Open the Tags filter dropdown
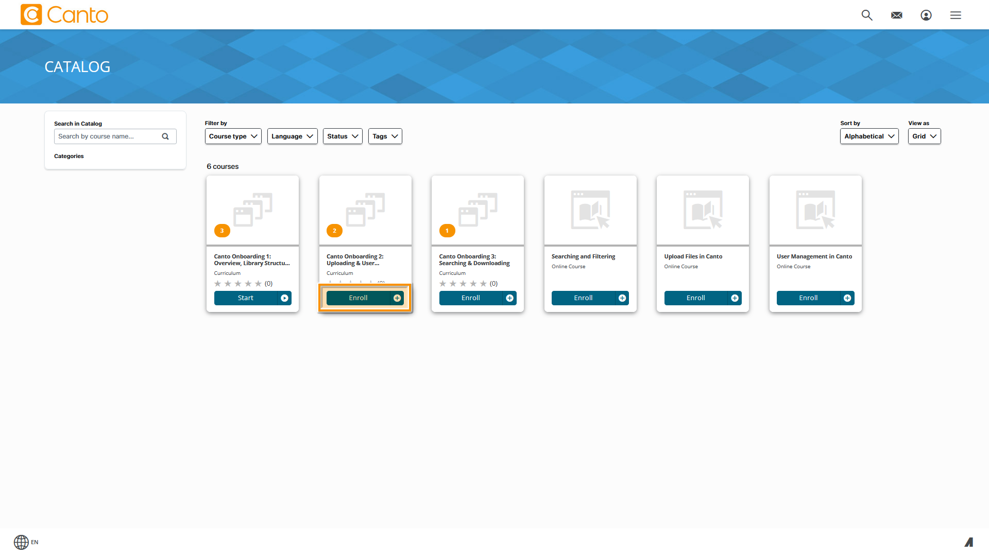The image size is (989, 556). [x=385, y=136]
